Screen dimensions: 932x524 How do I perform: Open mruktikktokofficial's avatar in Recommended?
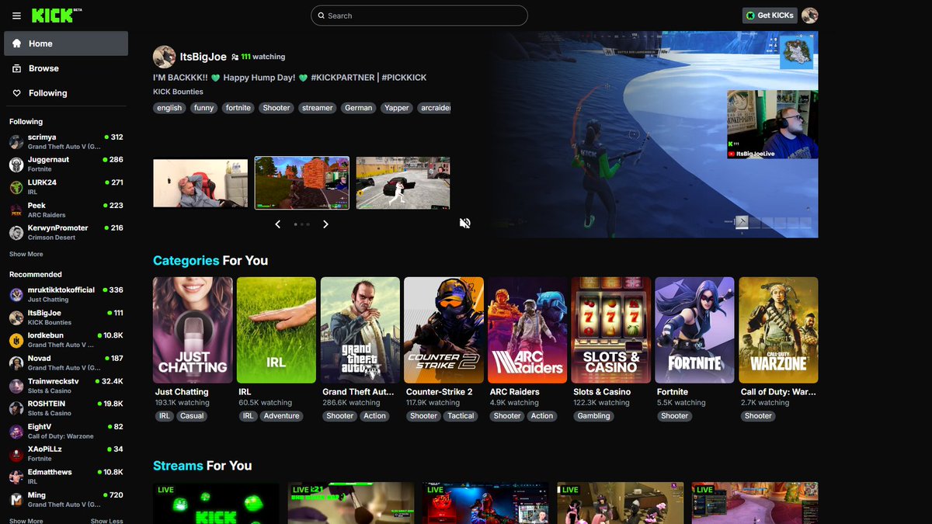click(16, 294)
